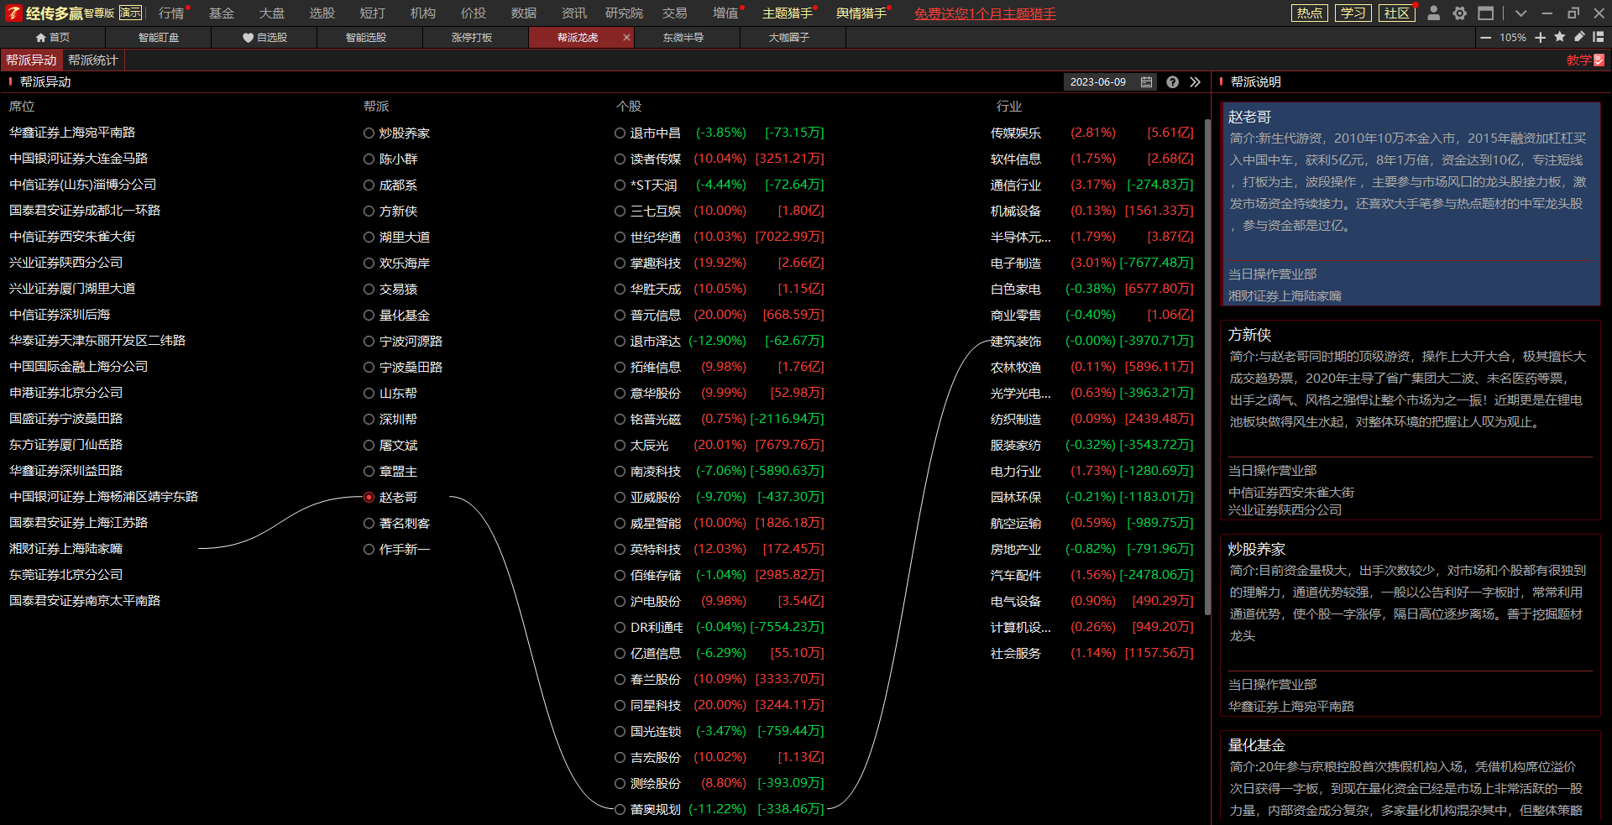Click the pencil edit icon
The height and width of the screenshot is (825, 1612).
coord(1579,37)
